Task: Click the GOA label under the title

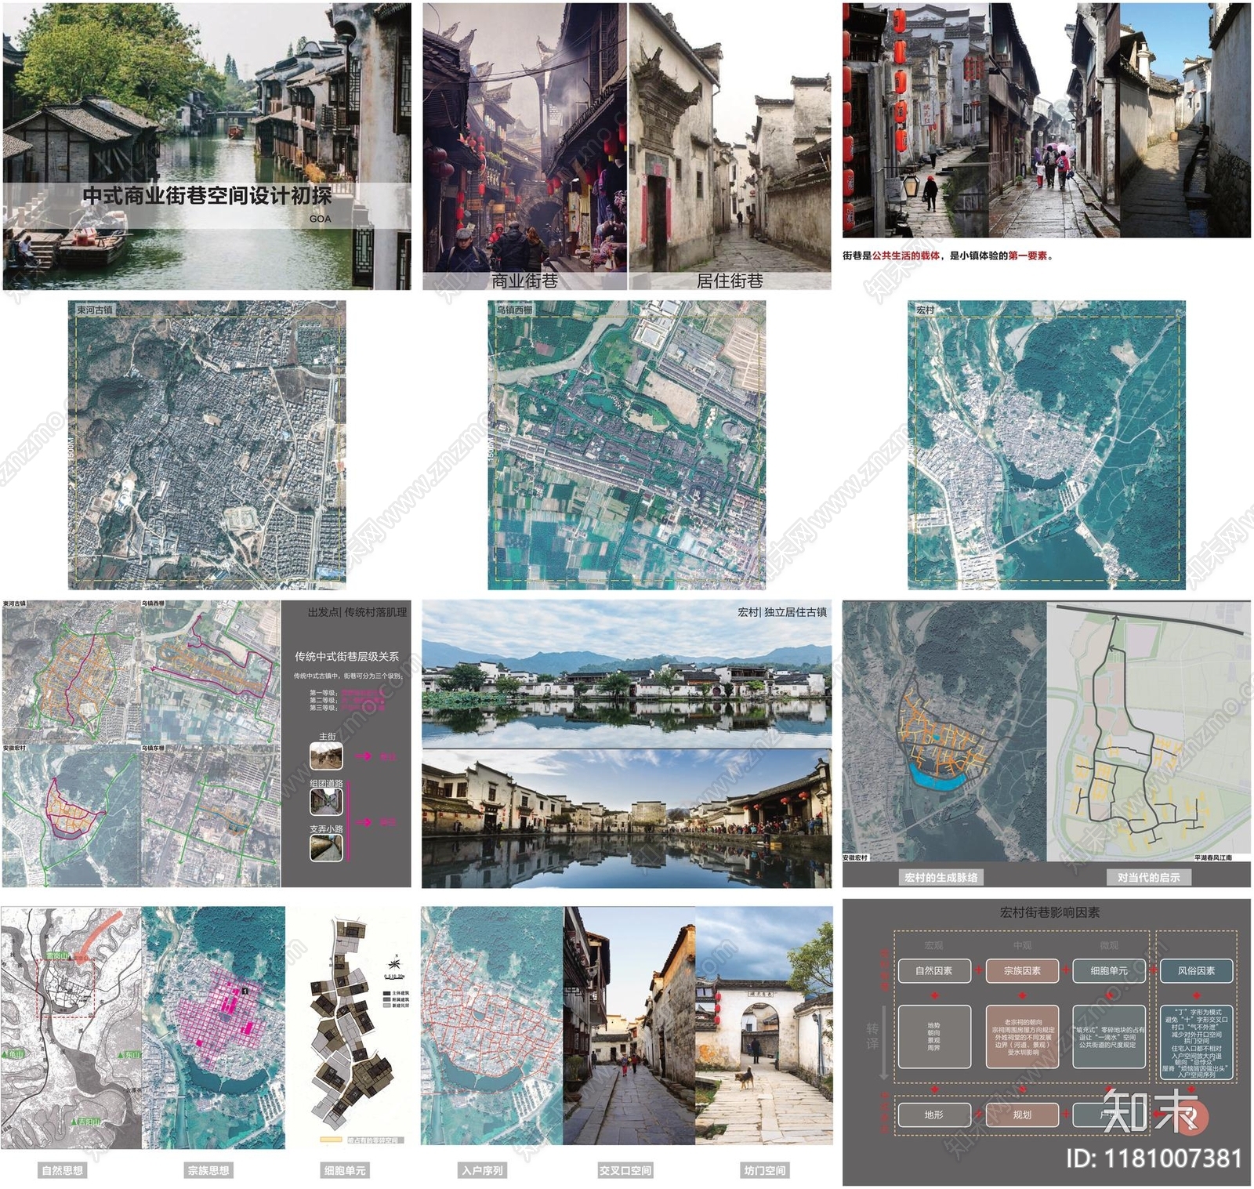Action: coord(320,219)
